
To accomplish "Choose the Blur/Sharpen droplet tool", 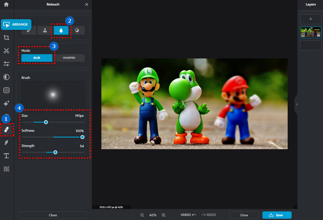I will pos(61,31).
